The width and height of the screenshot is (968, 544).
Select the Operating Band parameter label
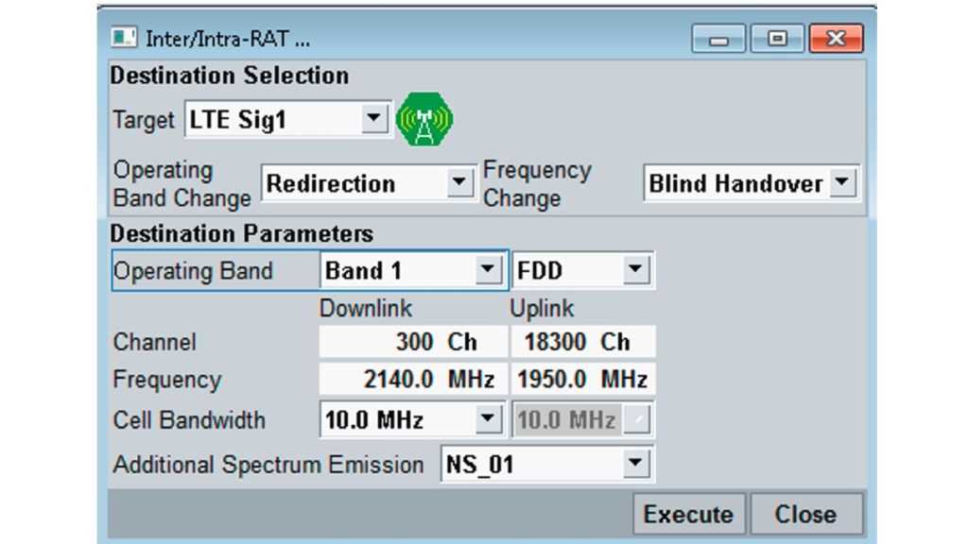click(x=192, y=270)
